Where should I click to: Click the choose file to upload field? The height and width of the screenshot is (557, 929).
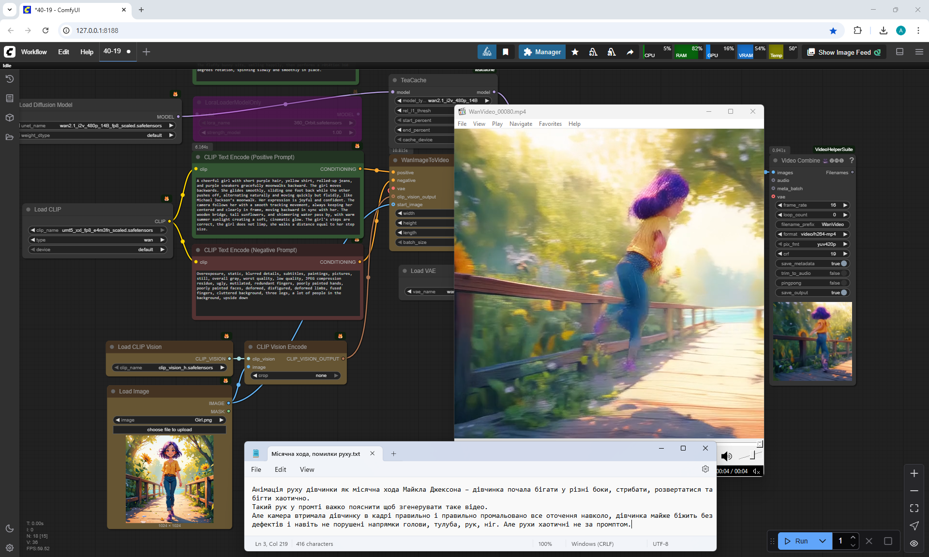pos(169,430)
